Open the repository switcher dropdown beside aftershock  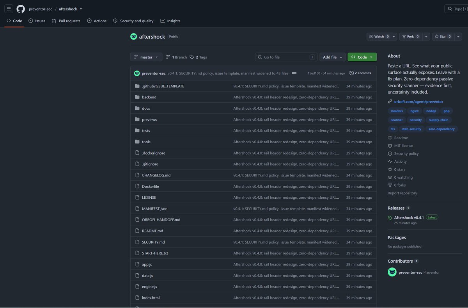[81, 9]
